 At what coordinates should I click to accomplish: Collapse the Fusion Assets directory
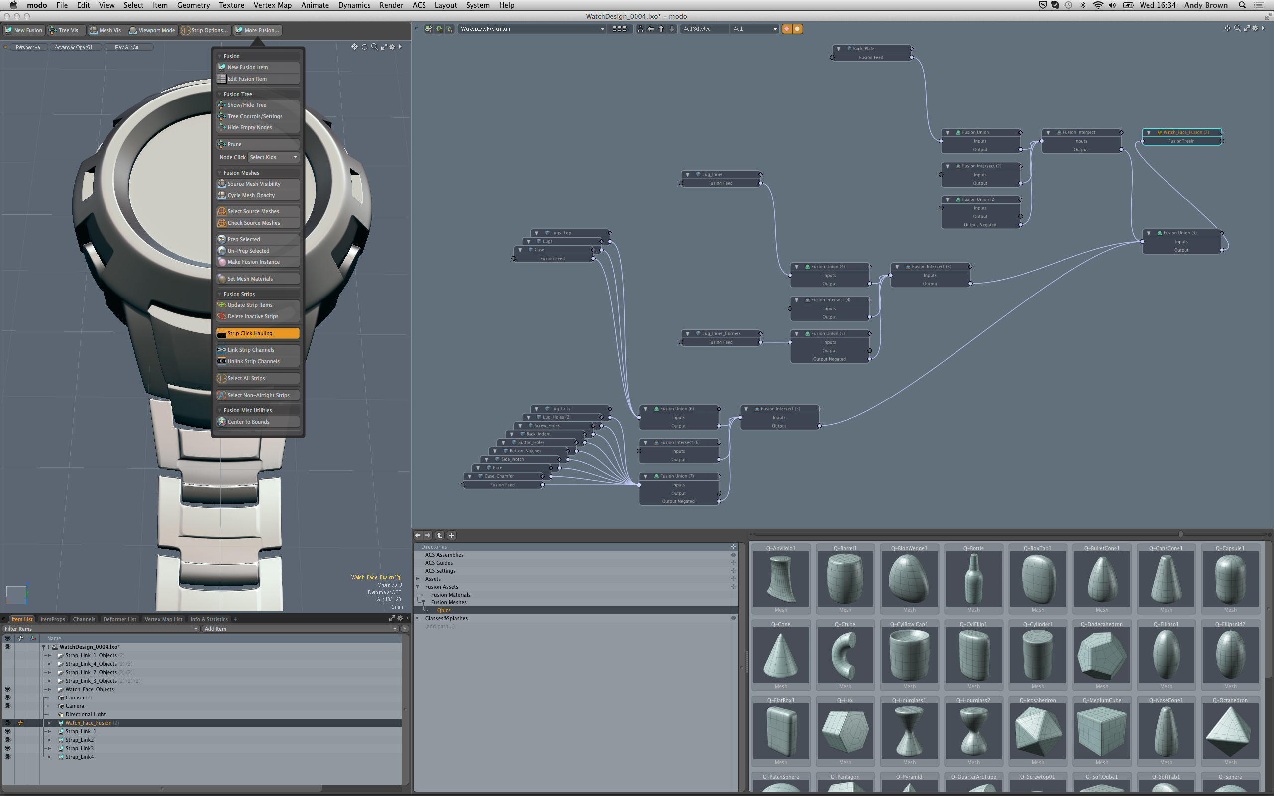click(x=418, y=587)
